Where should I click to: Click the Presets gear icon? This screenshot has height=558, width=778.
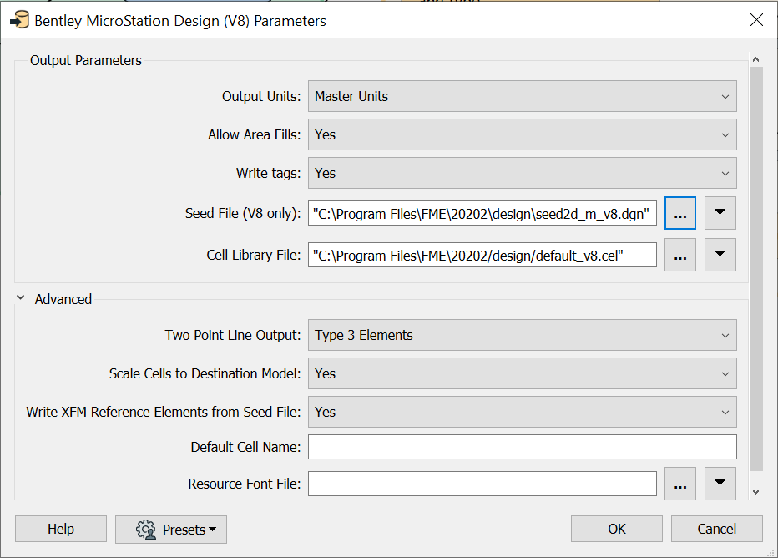pos(146,529)
